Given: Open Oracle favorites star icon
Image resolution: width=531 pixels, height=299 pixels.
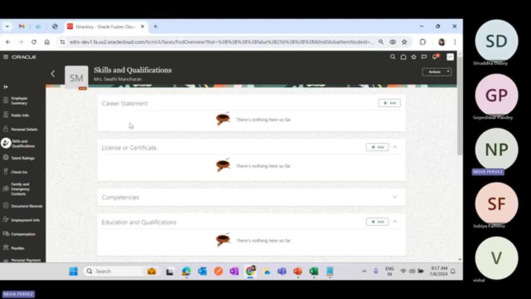Looking at the screenshot, I should pos(414,57).
